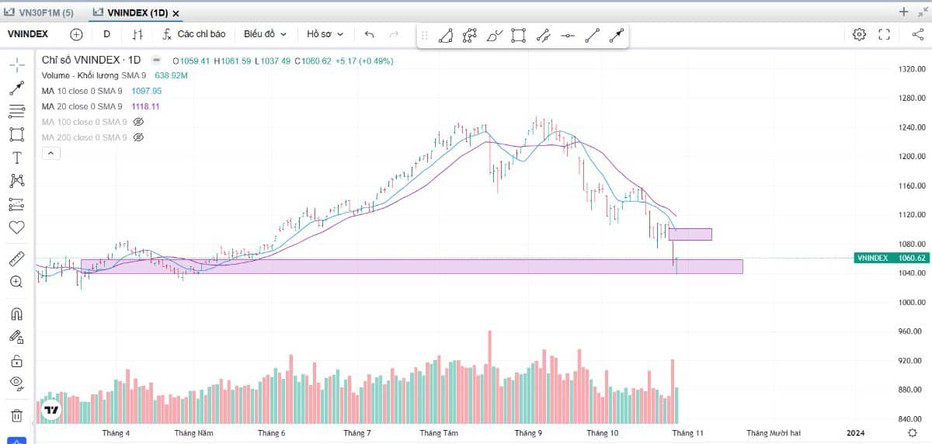This screenshot has height=444, width=932.
Task: Select the MA 20 close 0 SMA 9 legend
Action: [x=82, y=106]
